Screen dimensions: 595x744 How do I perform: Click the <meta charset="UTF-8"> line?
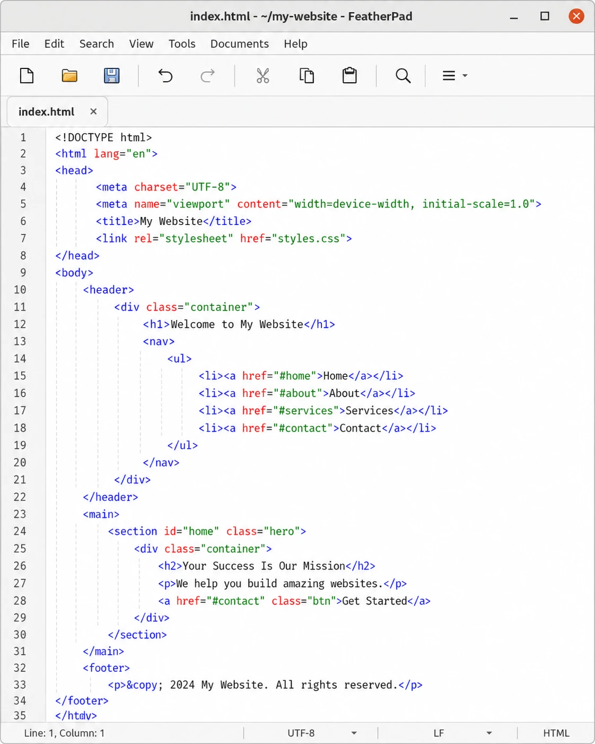166,187
